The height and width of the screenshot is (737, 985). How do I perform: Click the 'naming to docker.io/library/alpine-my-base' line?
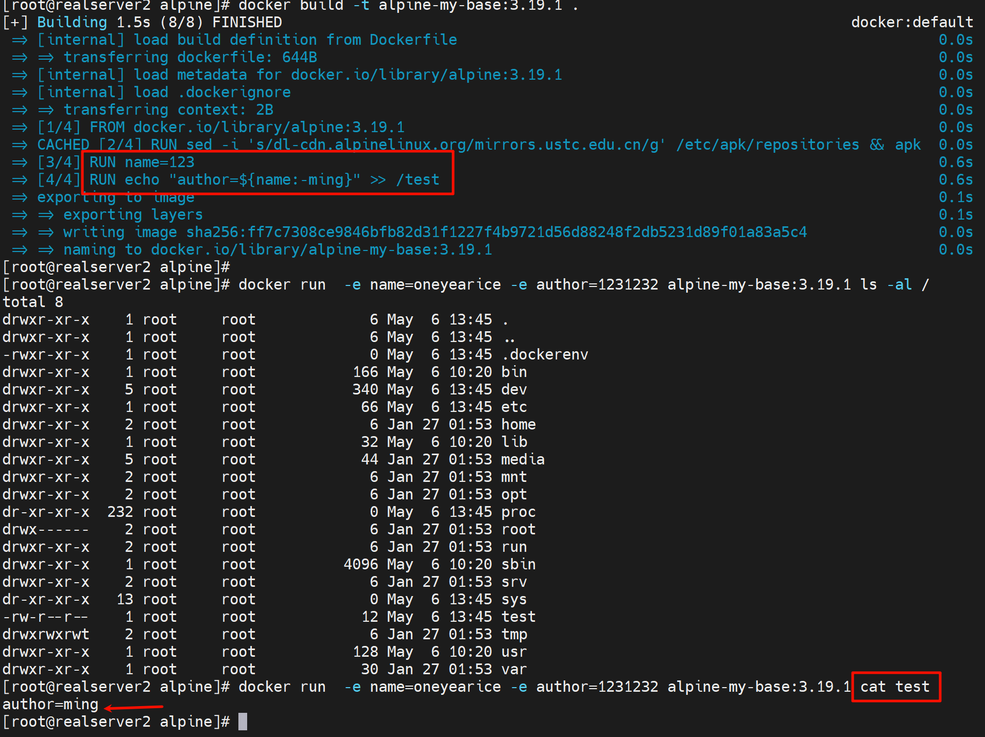[x=278, y=249]
